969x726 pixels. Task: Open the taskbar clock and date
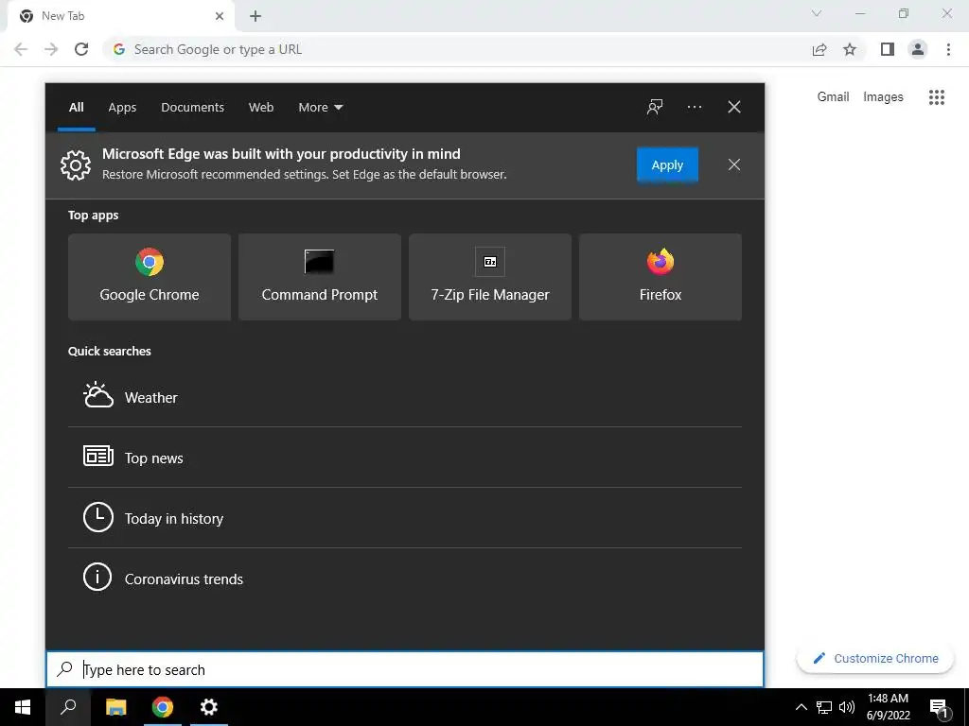(x=888, y=707)
